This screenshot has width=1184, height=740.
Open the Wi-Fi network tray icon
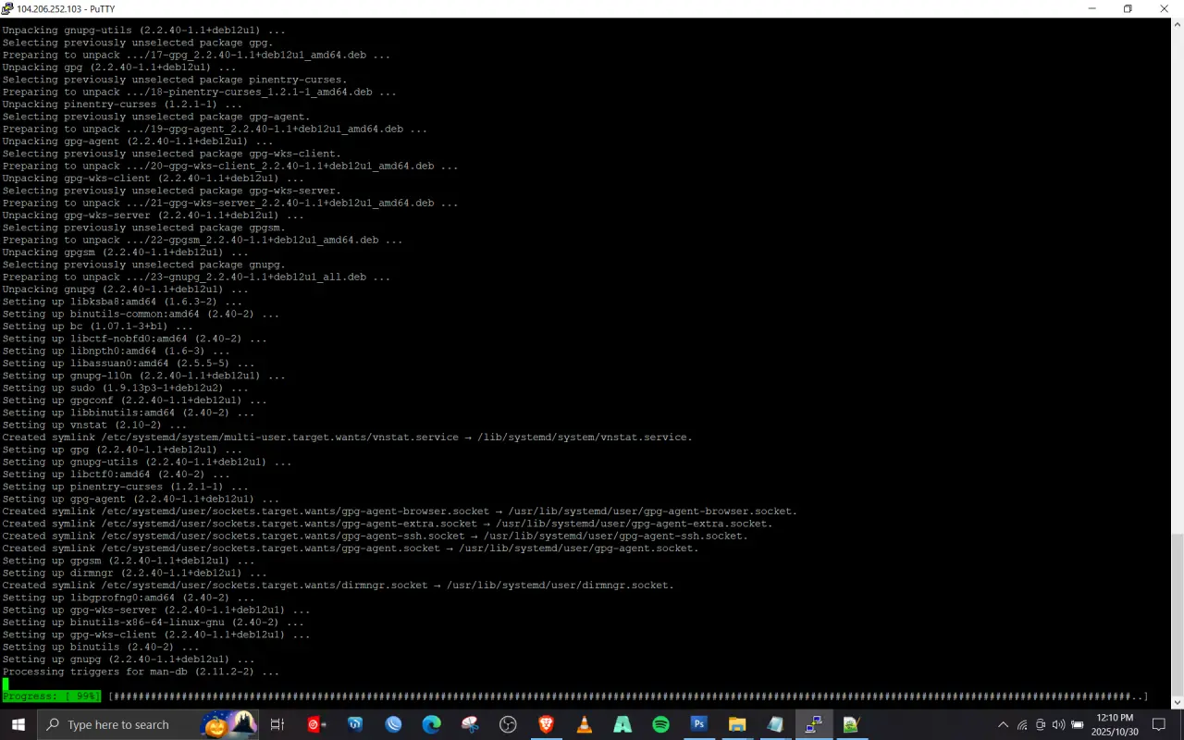point(1022,724)
